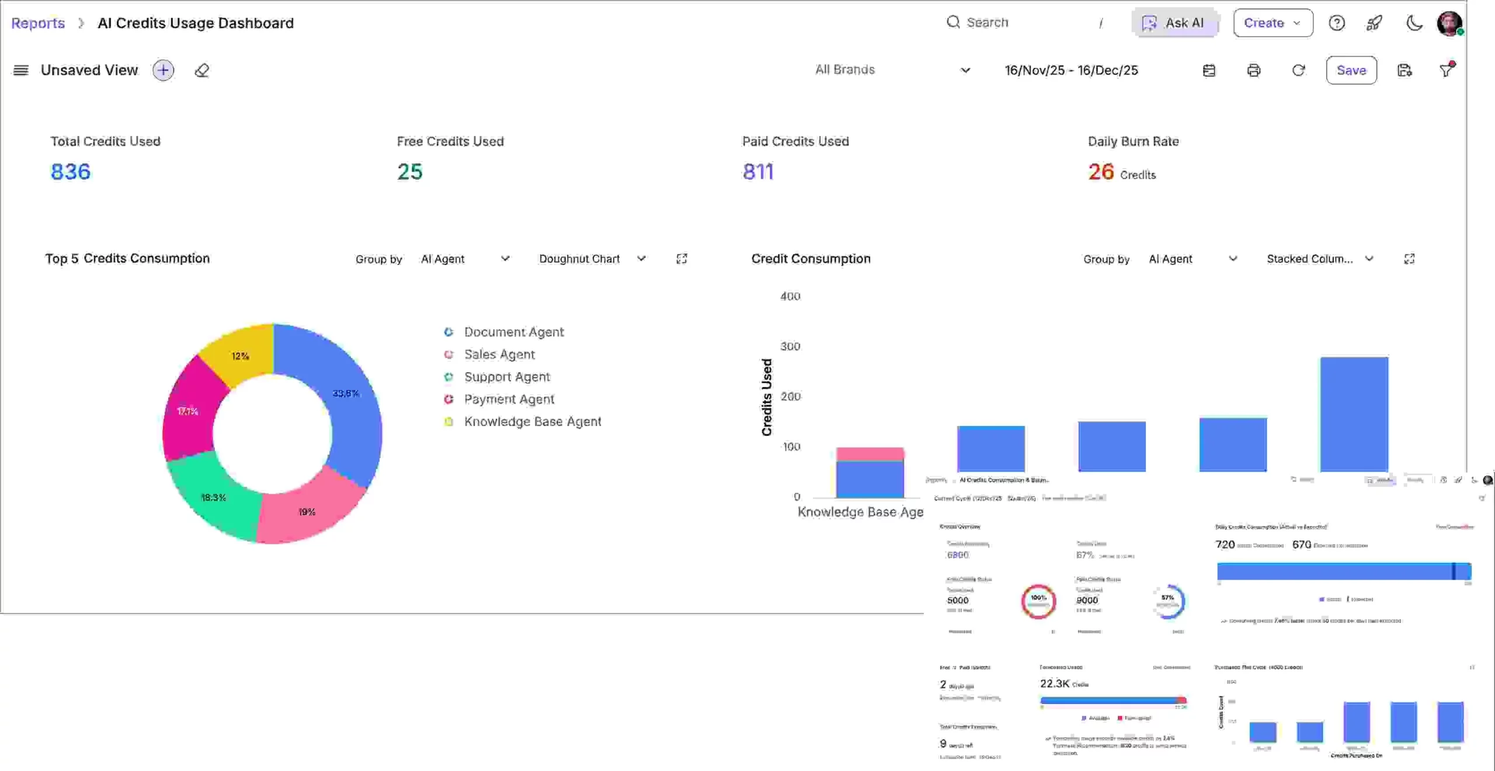Toggle dark mode with the moon icon
This screenshot has height=771, width=1495.
point(1414,23)
